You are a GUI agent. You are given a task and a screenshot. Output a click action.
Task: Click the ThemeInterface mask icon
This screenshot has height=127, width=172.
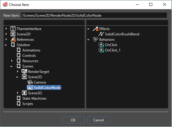13,29
